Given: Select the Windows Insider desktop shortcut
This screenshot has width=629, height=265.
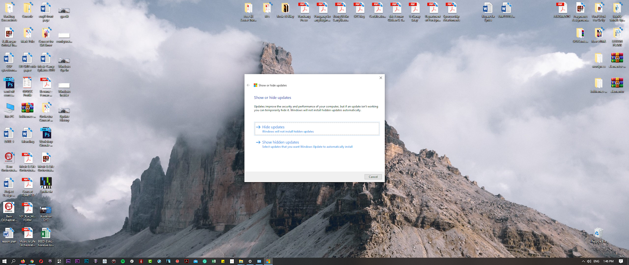Looking at the screenshot, I should pos(64,89).
